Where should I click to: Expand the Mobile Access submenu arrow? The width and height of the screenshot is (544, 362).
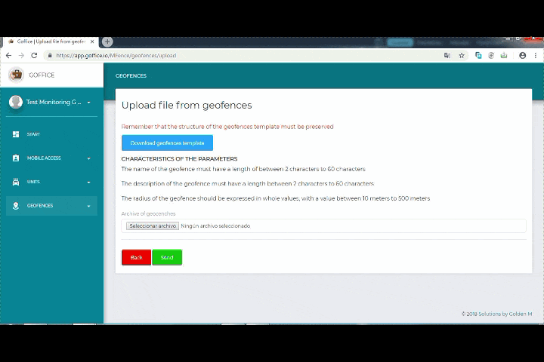pos(88,159)
